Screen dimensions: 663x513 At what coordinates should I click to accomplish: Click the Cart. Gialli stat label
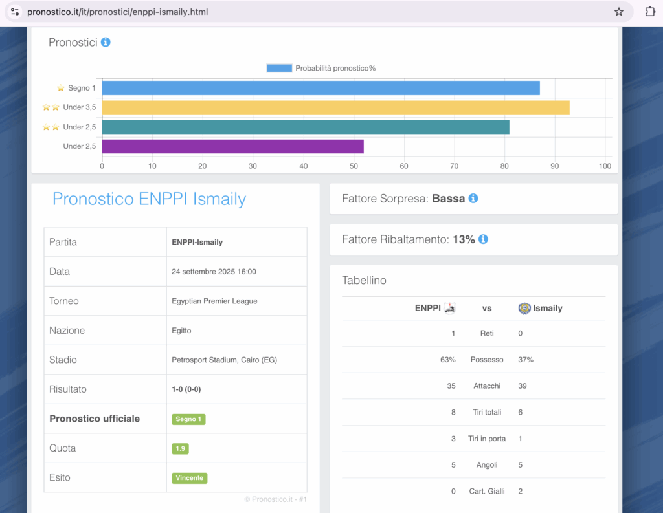(487, 491)
